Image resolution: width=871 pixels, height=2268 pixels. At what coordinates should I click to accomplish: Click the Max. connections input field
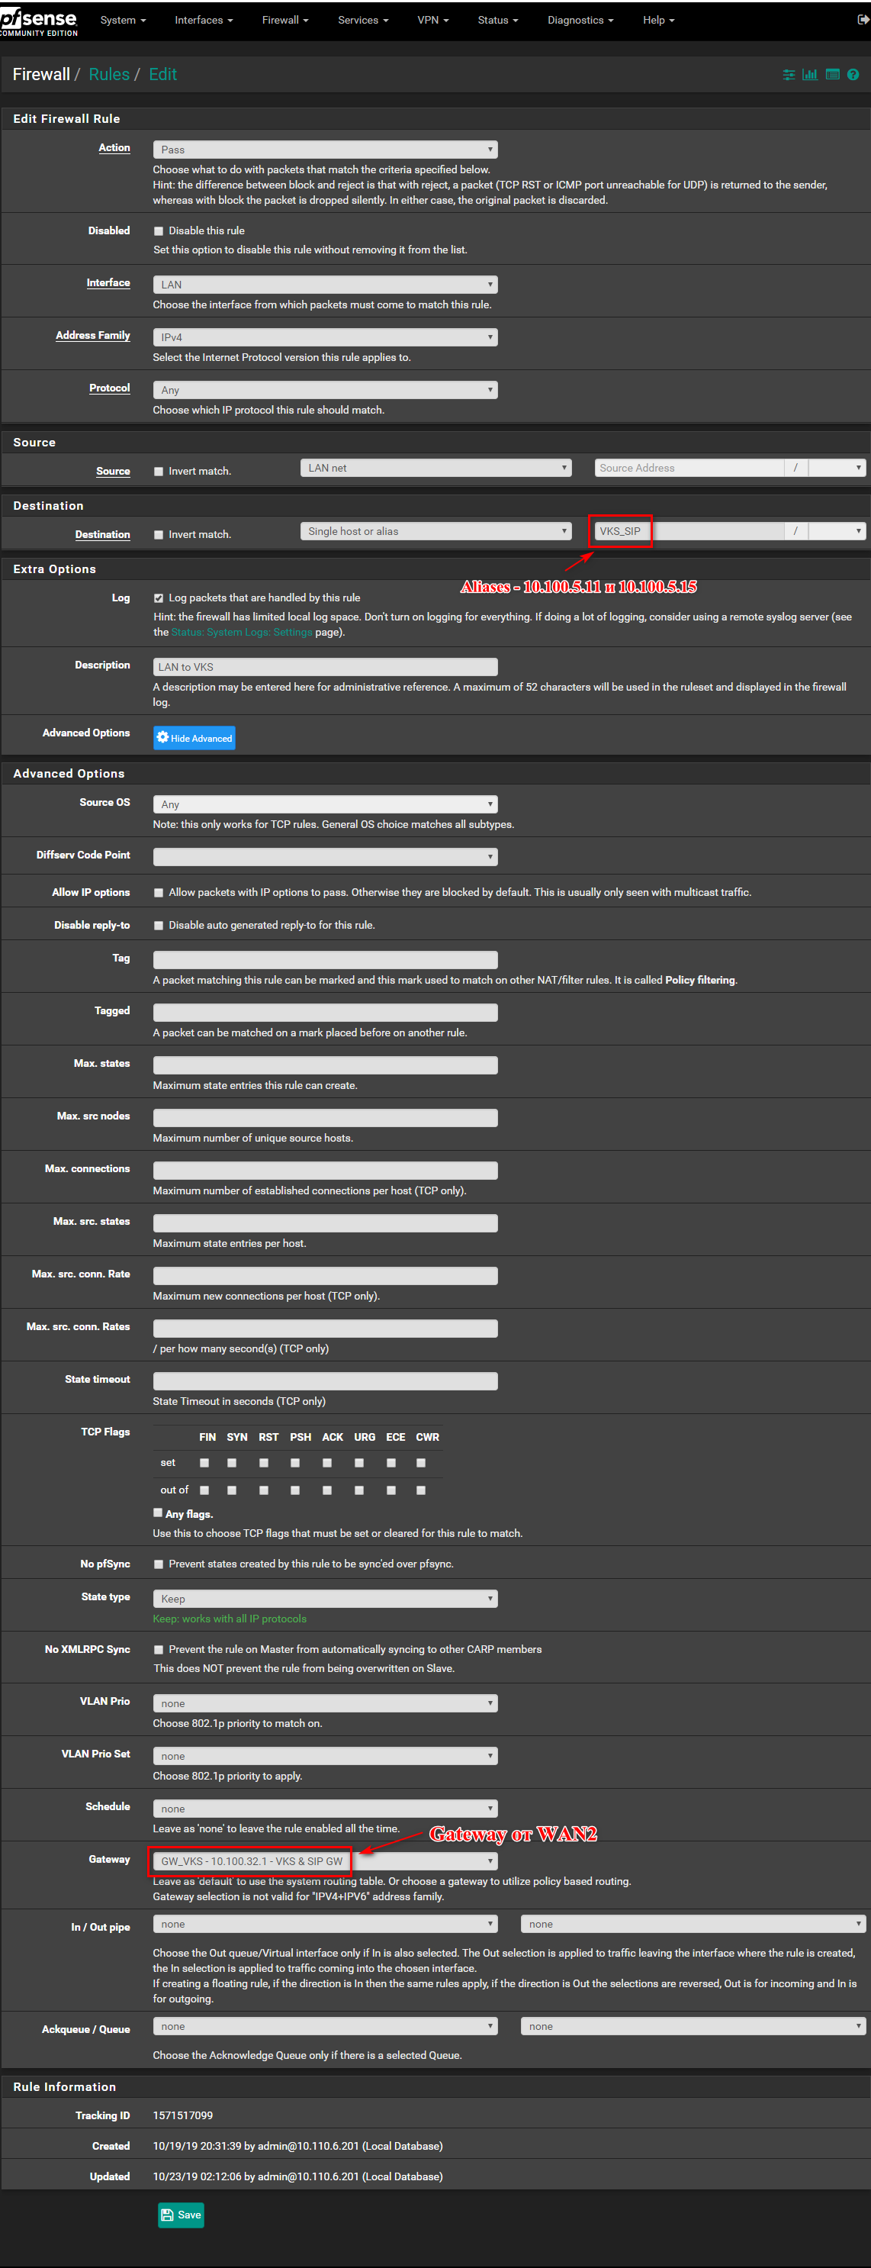(x=326, y=1171)
